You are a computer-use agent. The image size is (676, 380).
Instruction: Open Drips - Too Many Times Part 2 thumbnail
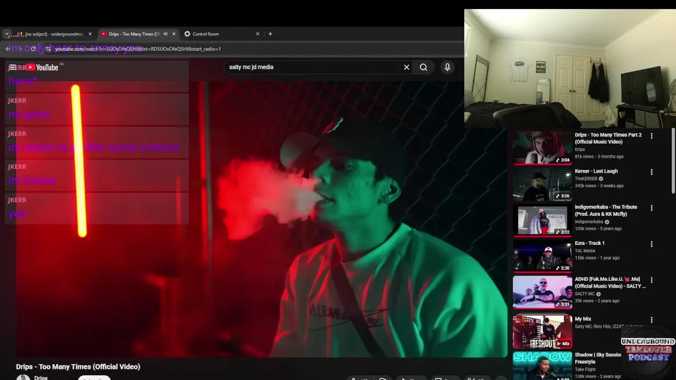[542, 148]
